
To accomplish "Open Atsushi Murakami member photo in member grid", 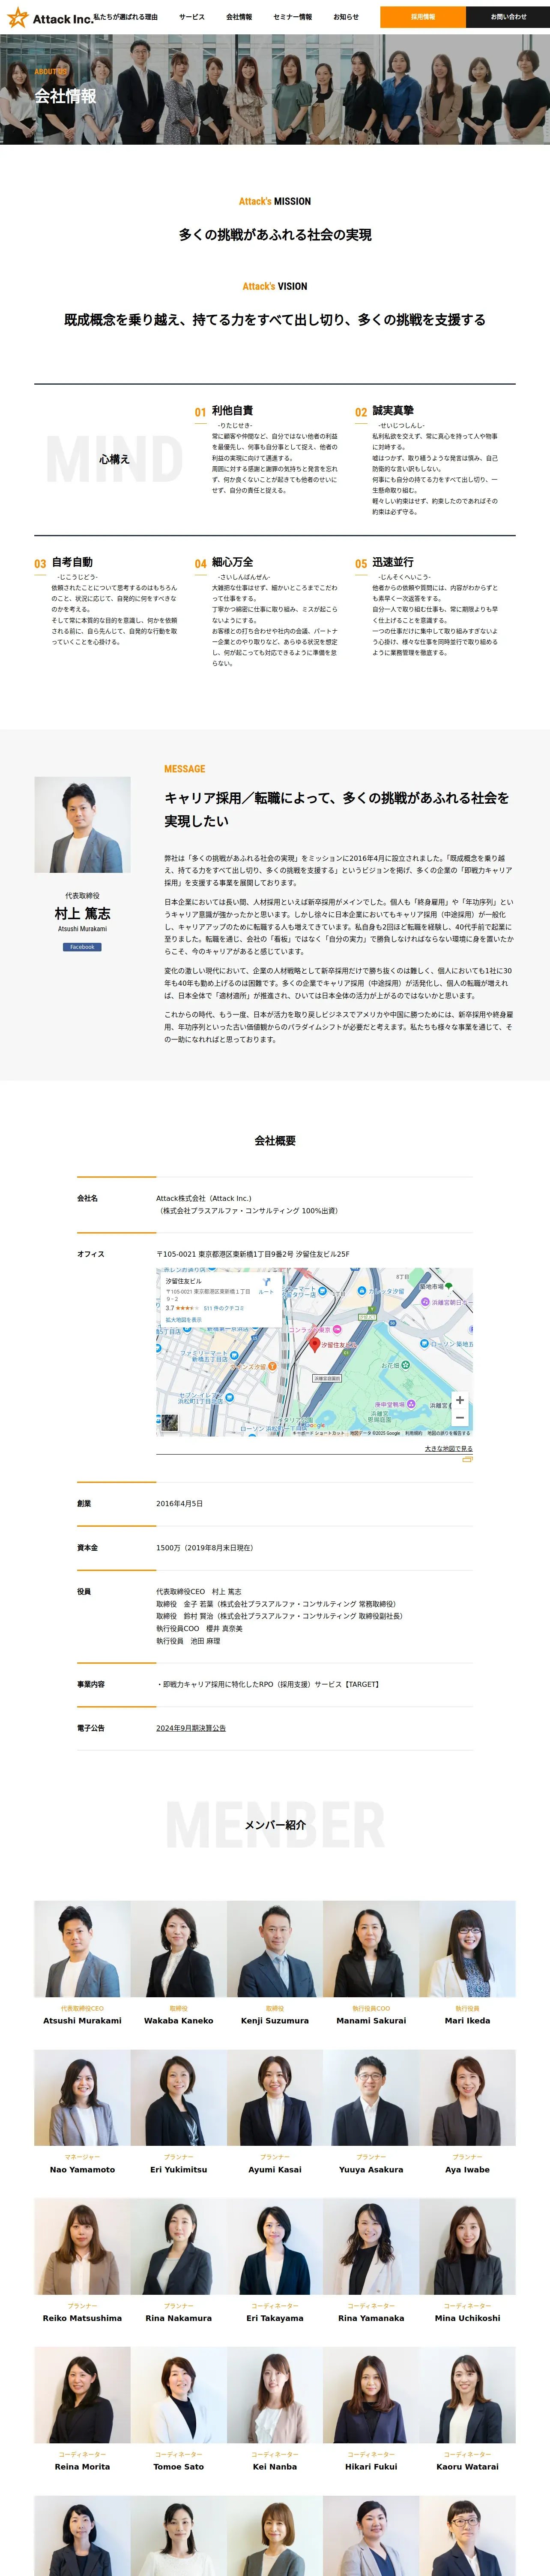I will point(82,1949).
